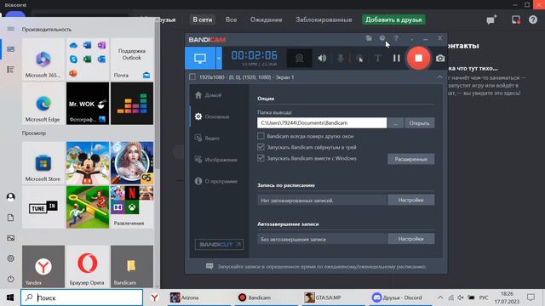Image resolution: width=545 pixels, height=306 pixels.
Task: Open the О программе tab
Action: pyautogui.click(x=215, y=181)
